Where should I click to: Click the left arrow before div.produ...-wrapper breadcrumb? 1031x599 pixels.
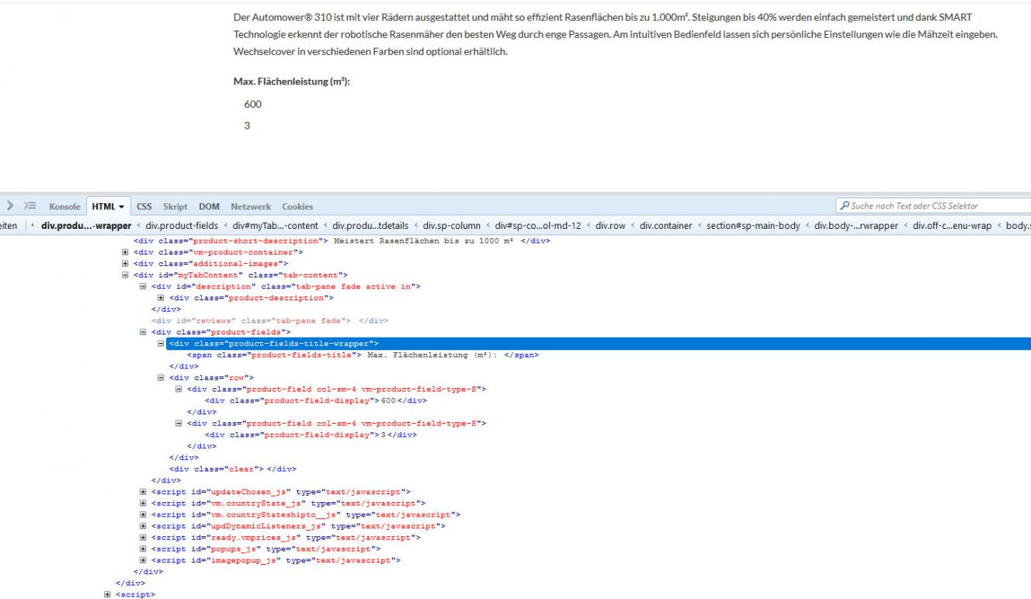(x=33, y=227)
